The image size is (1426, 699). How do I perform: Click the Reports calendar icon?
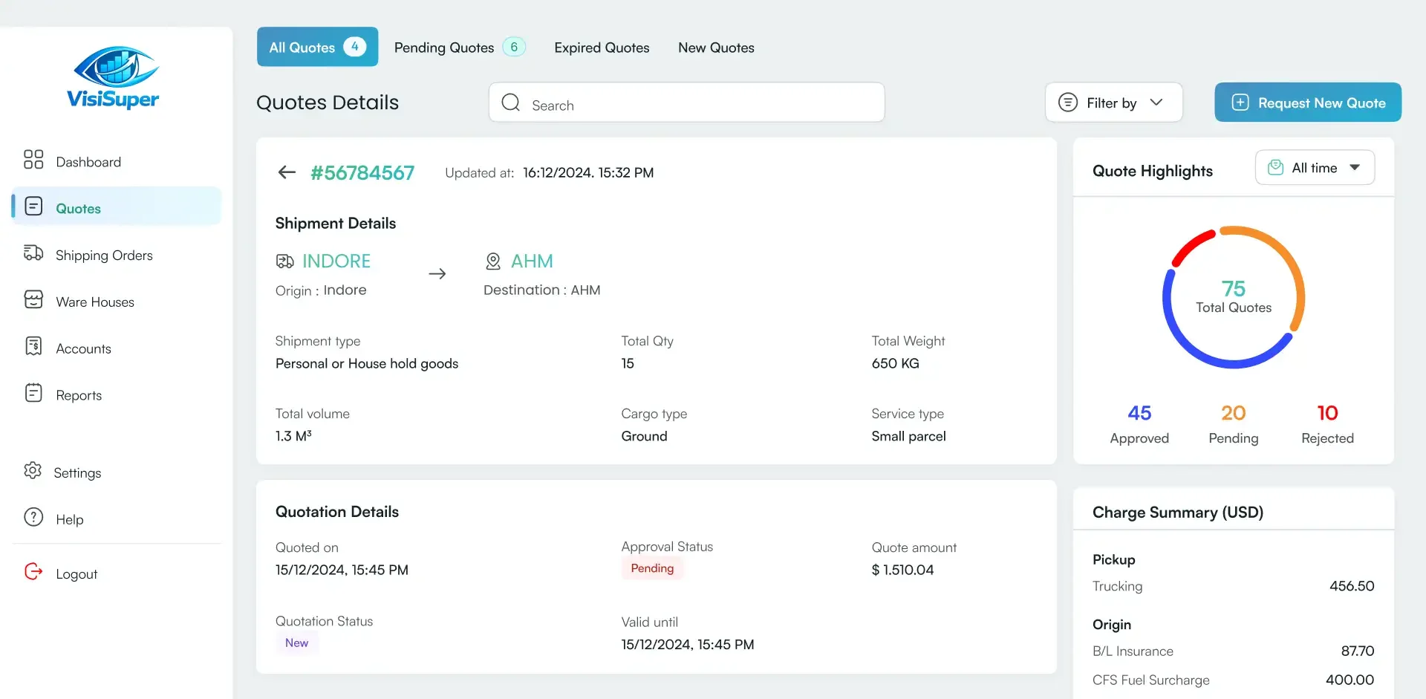click(x=33, y=393)
